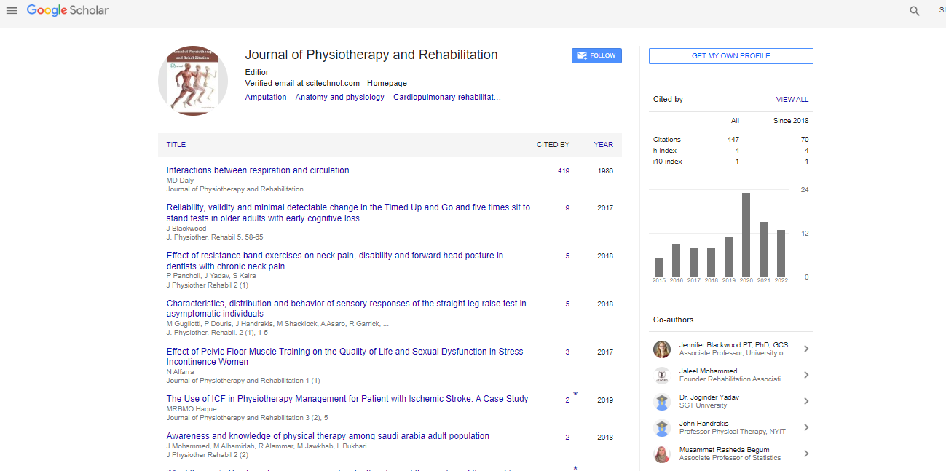Sort articles by Year column header

coord(603,145)
